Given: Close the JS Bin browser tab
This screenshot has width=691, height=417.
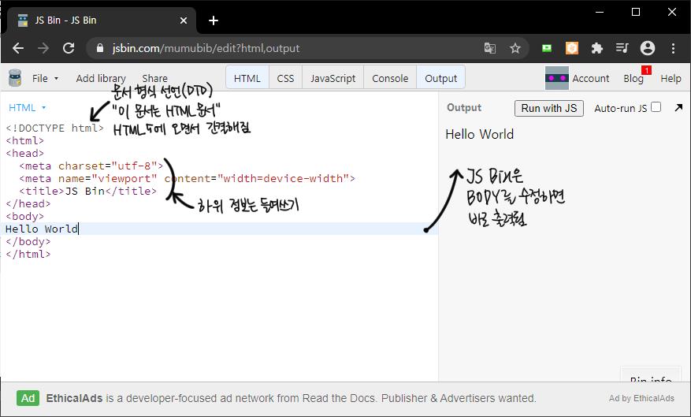Looking at the screenshot, I should tap(184, 20).
